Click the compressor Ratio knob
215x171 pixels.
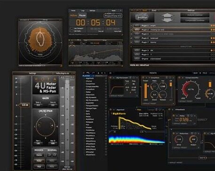point(154,86)
